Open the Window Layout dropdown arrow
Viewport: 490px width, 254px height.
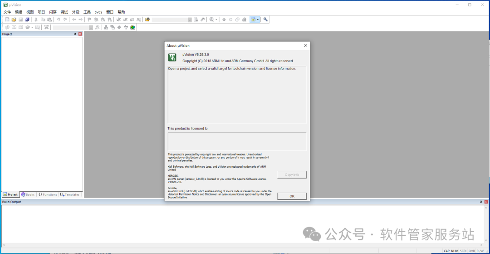(x=258, y=20)
